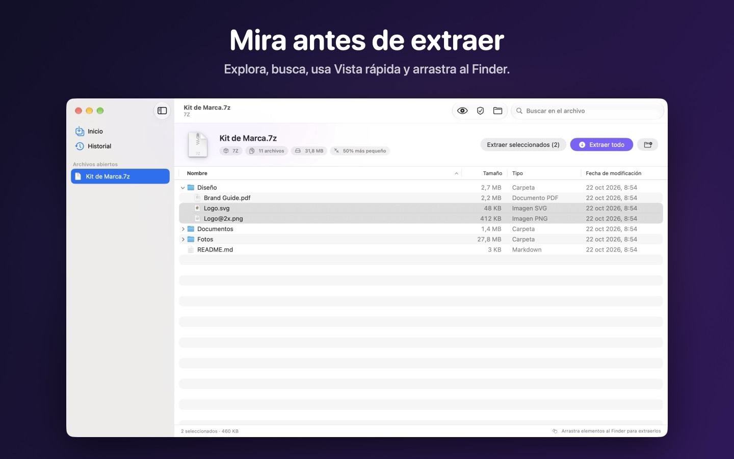Click the 31,8 MB size badge
This screenshot has height=459, width=734.
point(309,151)
